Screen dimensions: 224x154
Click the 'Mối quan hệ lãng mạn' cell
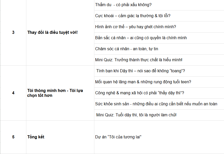pos(159,82)
